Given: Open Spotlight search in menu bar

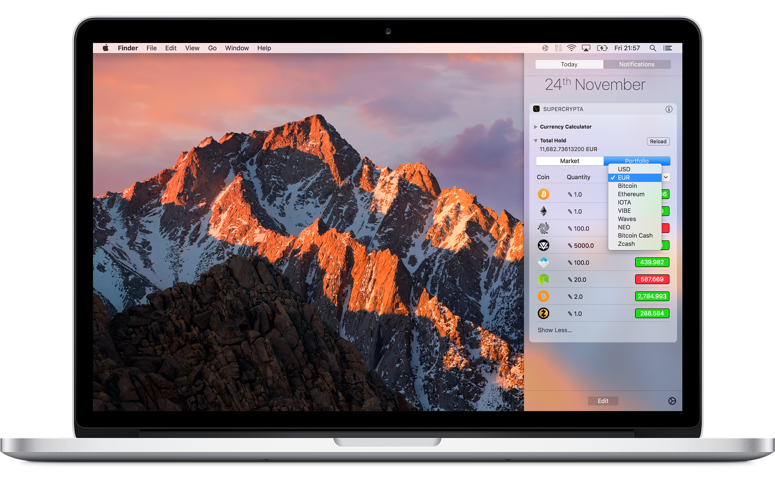Looking at the screenshot, I should 652,48.
